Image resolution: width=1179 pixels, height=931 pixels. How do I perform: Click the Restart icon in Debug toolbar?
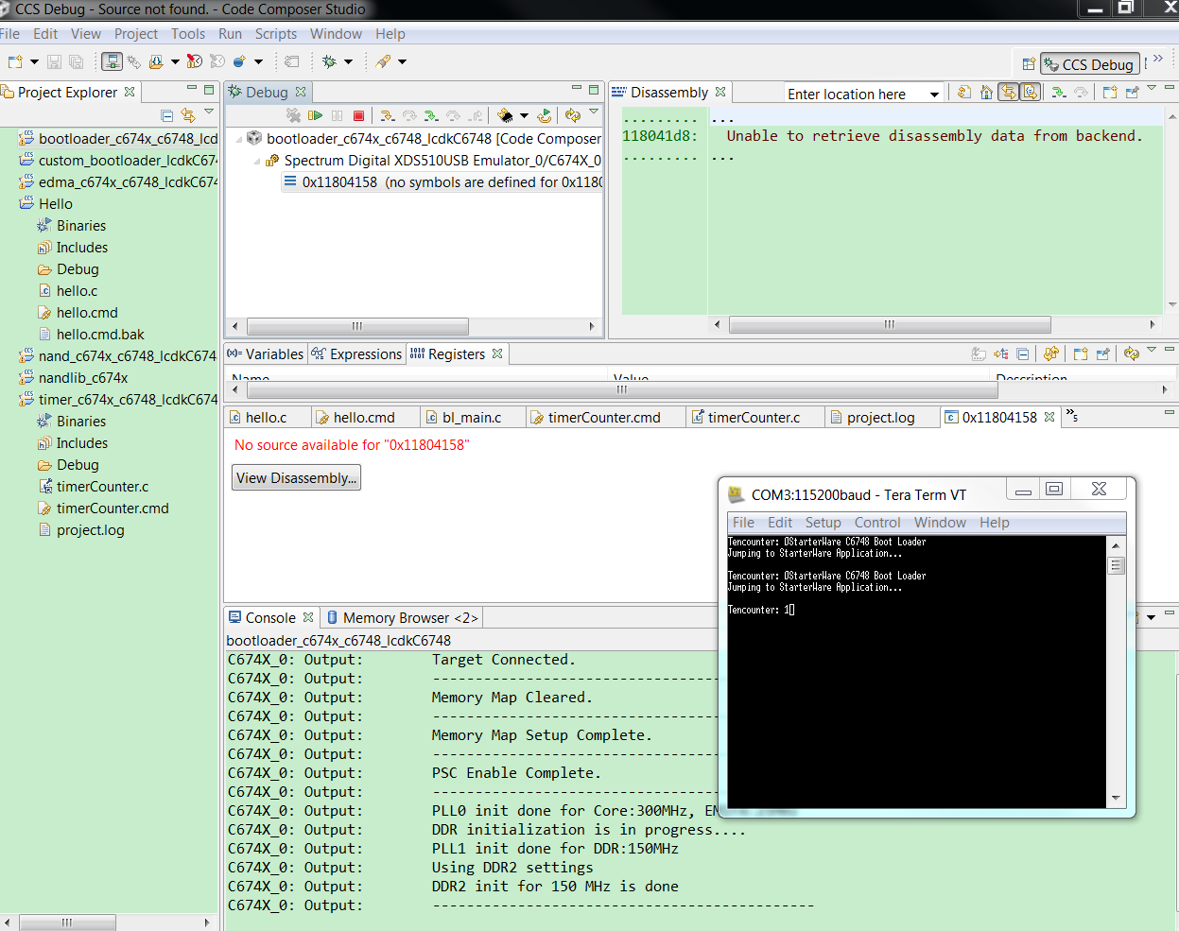tap(545, 115)
